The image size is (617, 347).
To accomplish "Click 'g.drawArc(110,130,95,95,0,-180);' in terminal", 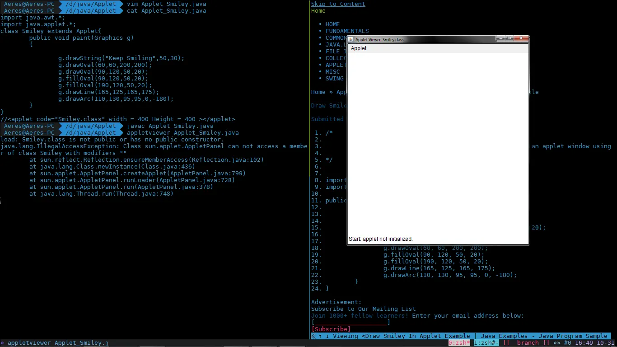I will pyautogui.click(x=116, y=99).
